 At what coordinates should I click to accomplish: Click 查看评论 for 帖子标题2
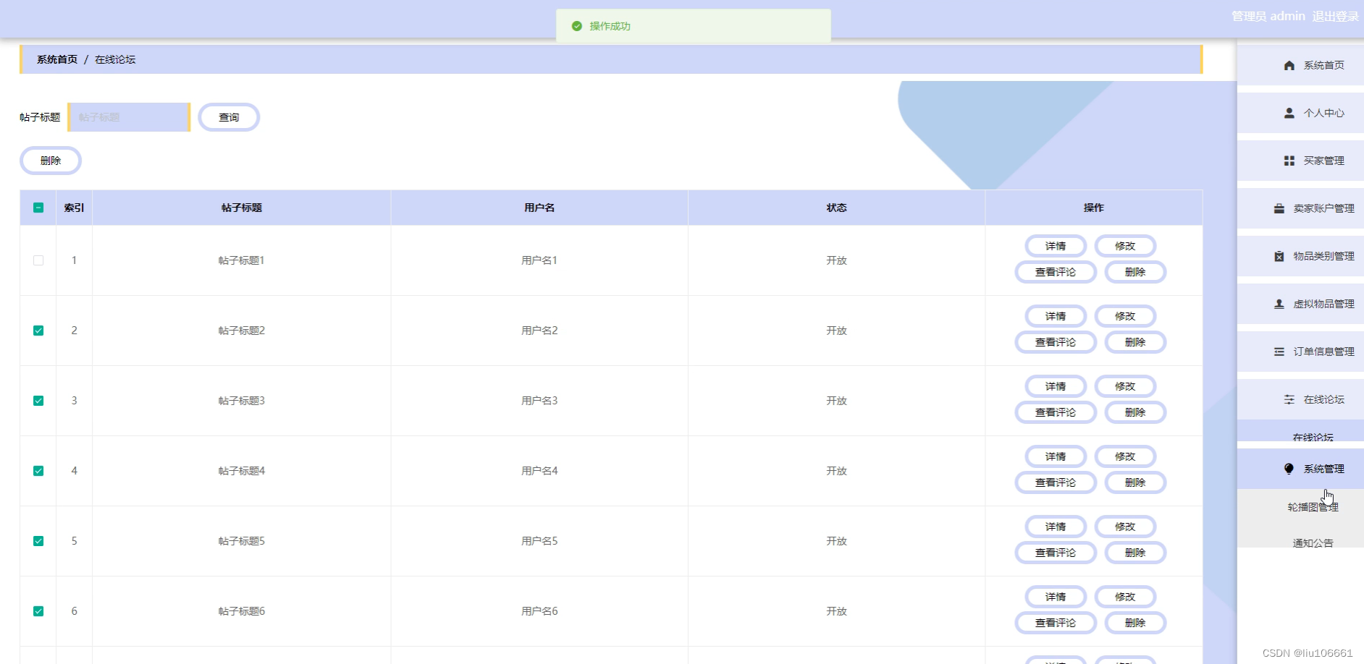coord(1056,342)
